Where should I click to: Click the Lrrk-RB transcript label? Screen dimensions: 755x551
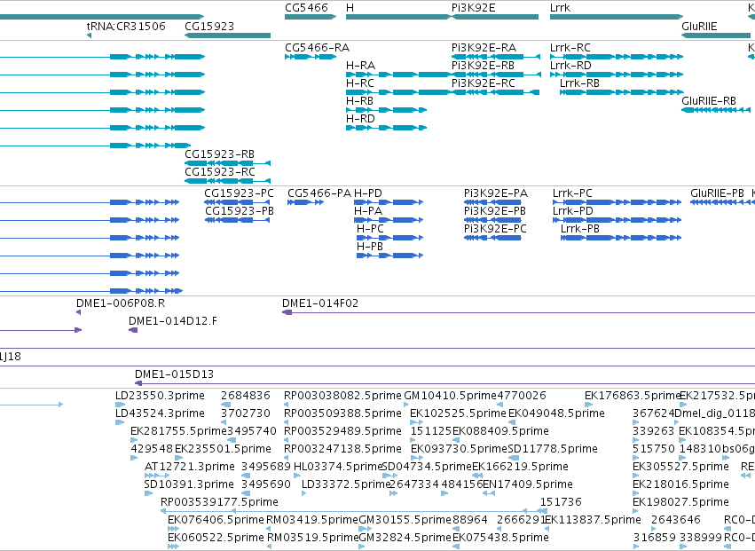pos(579,83)
